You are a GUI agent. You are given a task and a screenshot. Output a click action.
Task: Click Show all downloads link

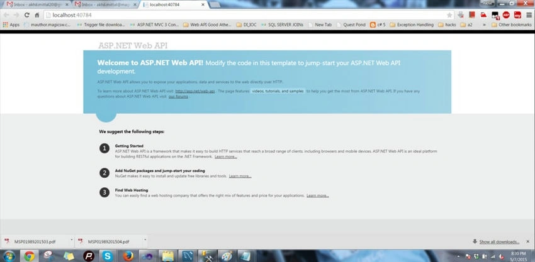[499, 242]
